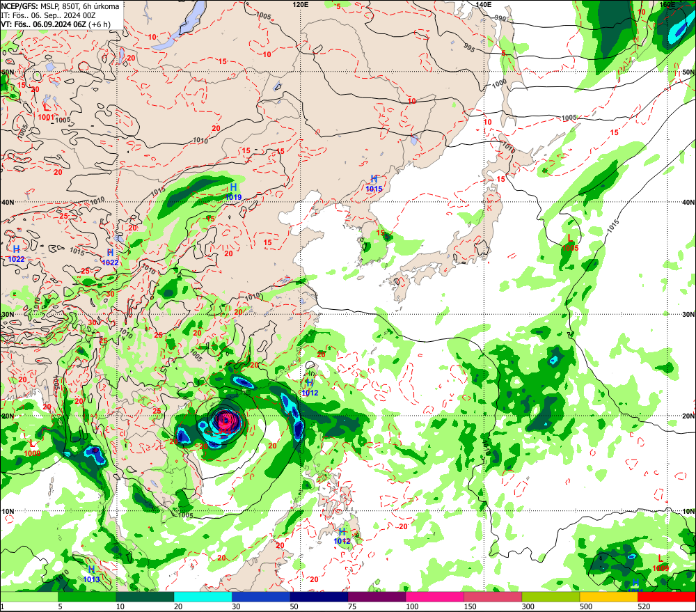Select the medium green 5–10 legend color
Viewport: 696px width, 612px height.
[87, 597]
